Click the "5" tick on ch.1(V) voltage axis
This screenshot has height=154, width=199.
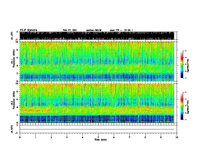click(x=17, y=32)
